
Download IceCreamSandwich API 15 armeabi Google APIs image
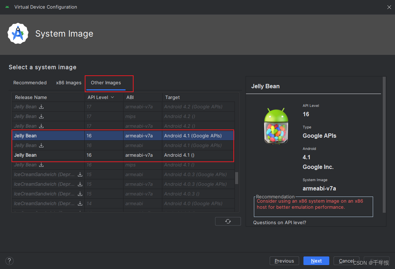pyautogui.click(x=80, y=174)
